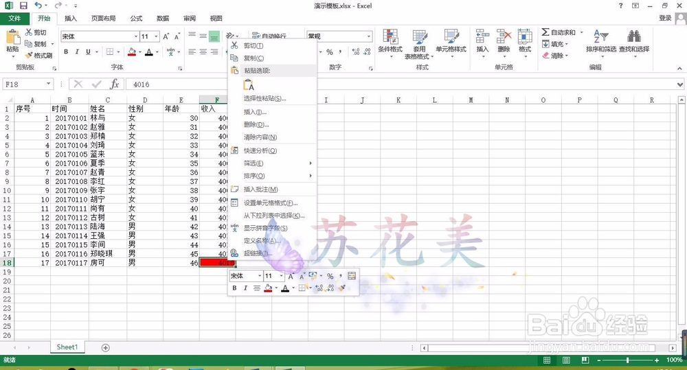The width and height of the screenshot is (687, 370).
Task: Switch to the 插入 Insert ribbon tab
Action: click(x=71, y=19)
